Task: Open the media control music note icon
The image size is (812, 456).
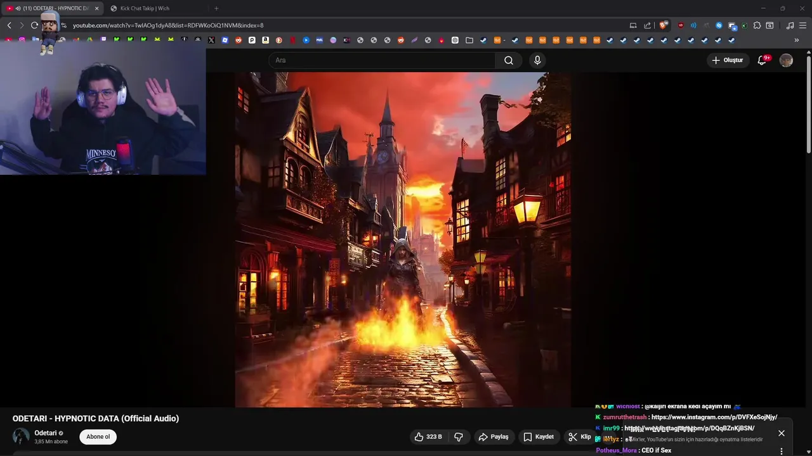Action: click(x=790, y=25)
